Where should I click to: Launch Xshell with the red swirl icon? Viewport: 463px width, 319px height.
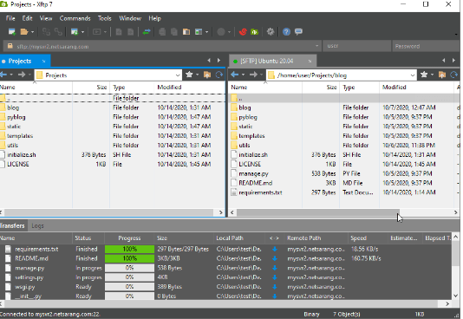(243, 31)
